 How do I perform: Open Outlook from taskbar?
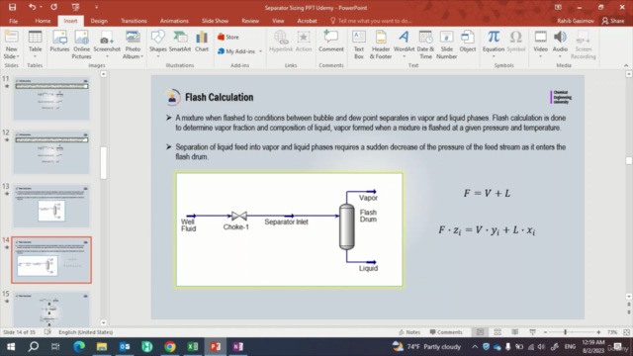pos(125,347)
